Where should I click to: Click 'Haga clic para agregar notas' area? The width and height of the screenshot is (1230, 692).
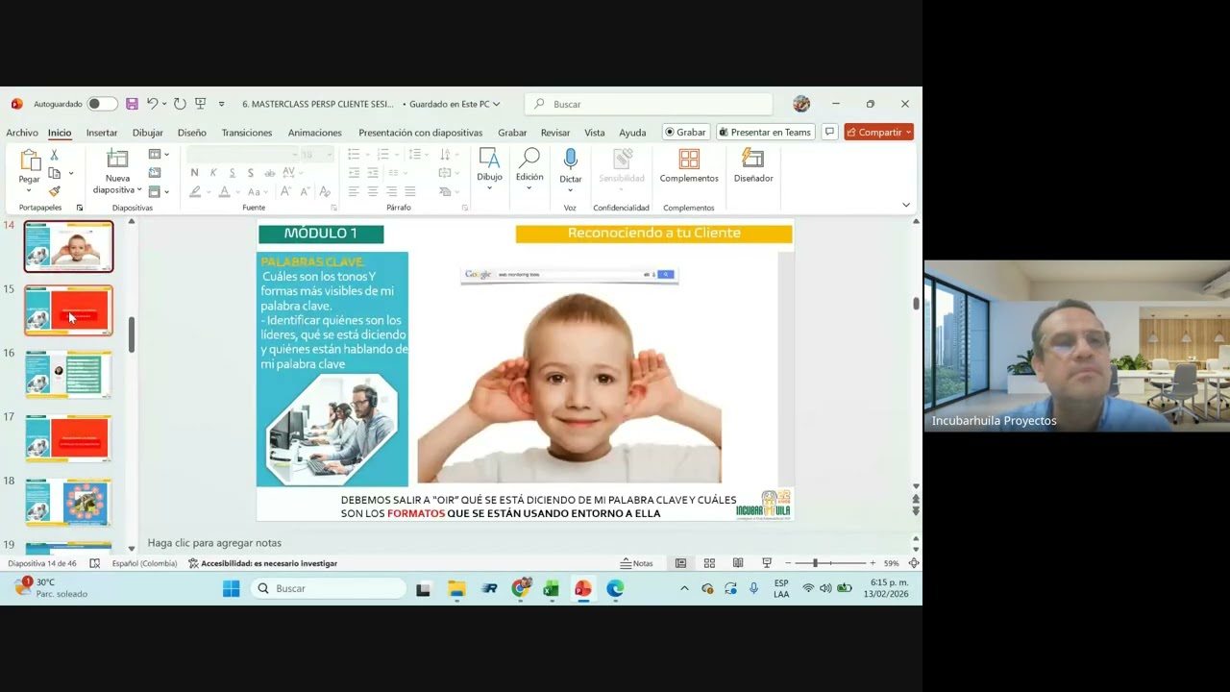pos(214,543)
